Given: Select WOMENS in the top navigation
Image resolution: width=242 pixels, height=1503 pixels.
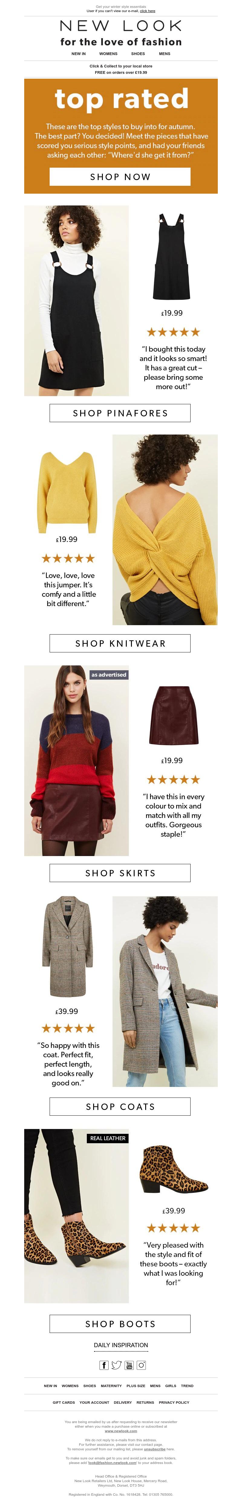Looking at the screenshot, I should coord(109,54).
